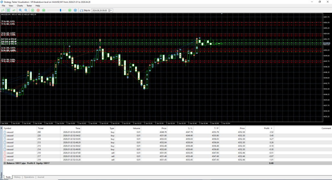Open the File menu
The height and width of the screenshot is (180, 332).
click(x=3, y=6)
